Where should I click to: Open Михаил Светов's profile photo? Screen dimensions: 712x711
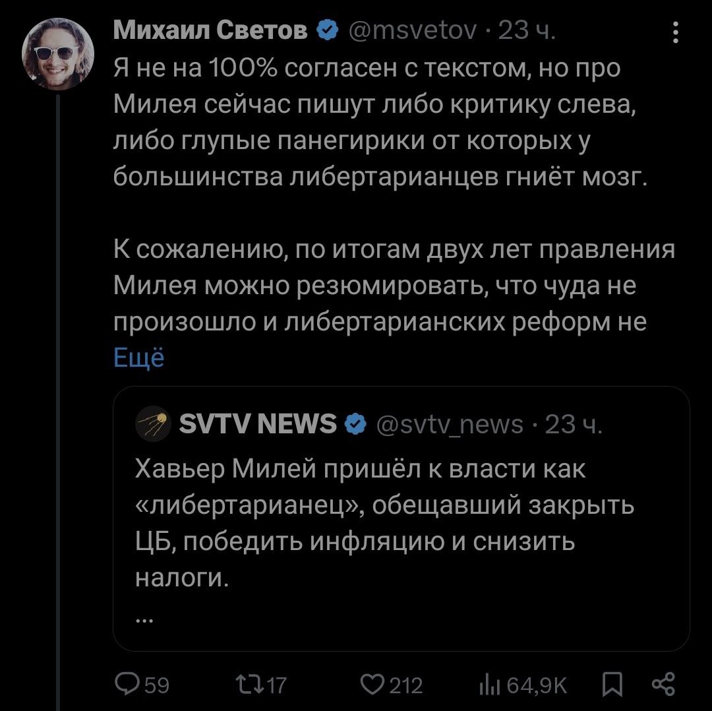pyautogui.click(x=58, y=54)
